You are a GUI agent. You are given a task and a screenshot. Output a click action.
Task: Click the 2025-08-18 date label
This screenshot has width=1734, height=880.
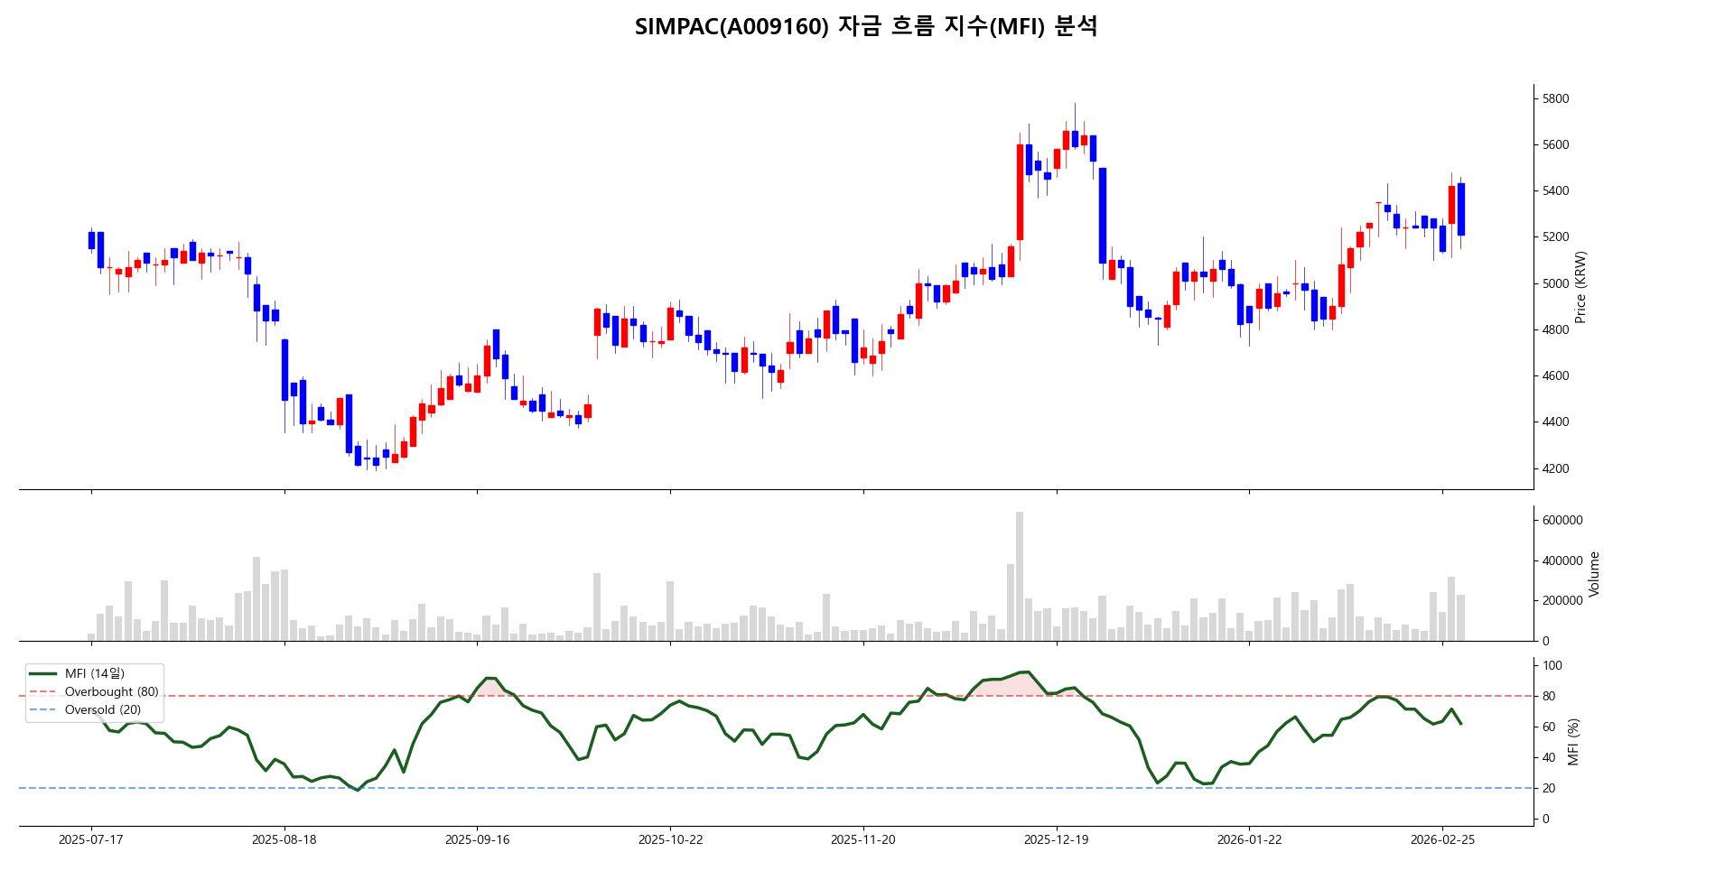pos(284,839)
